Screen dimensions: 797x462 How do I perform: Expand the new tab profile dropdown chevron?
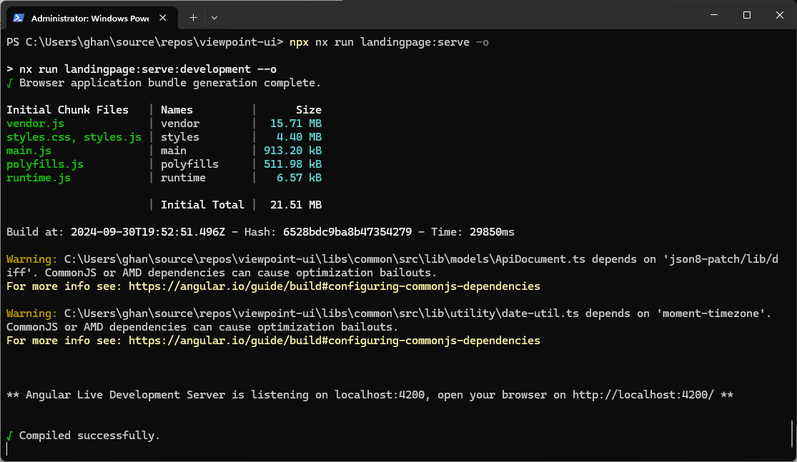click(x=214, y=17)
